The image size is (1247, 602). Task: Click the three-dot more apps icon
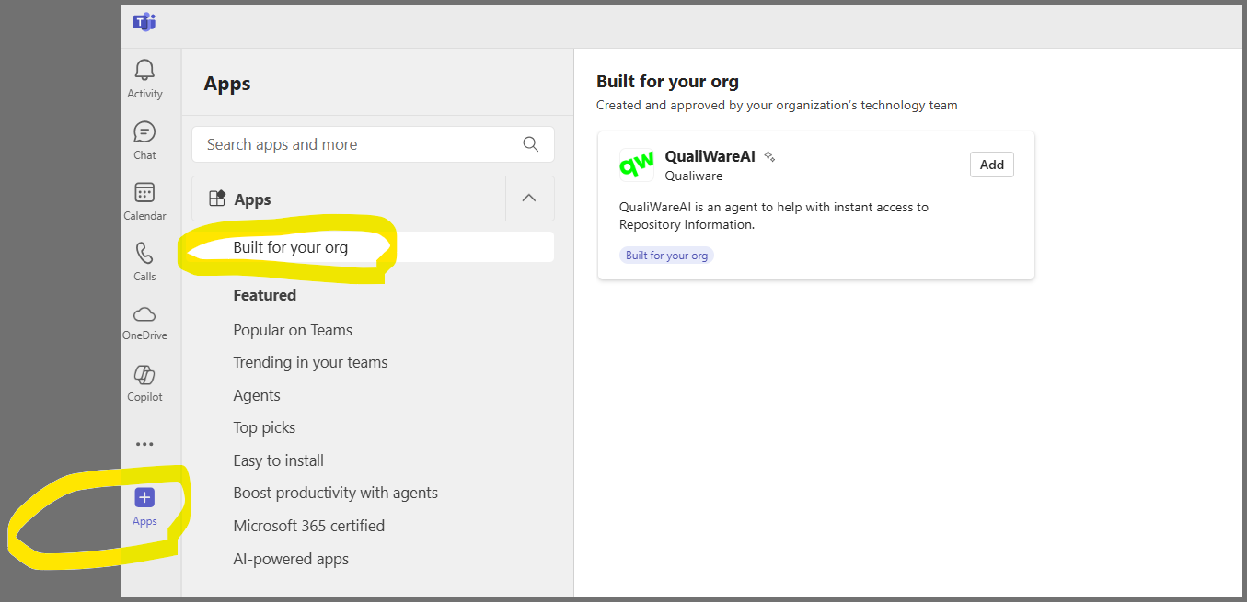144,445
